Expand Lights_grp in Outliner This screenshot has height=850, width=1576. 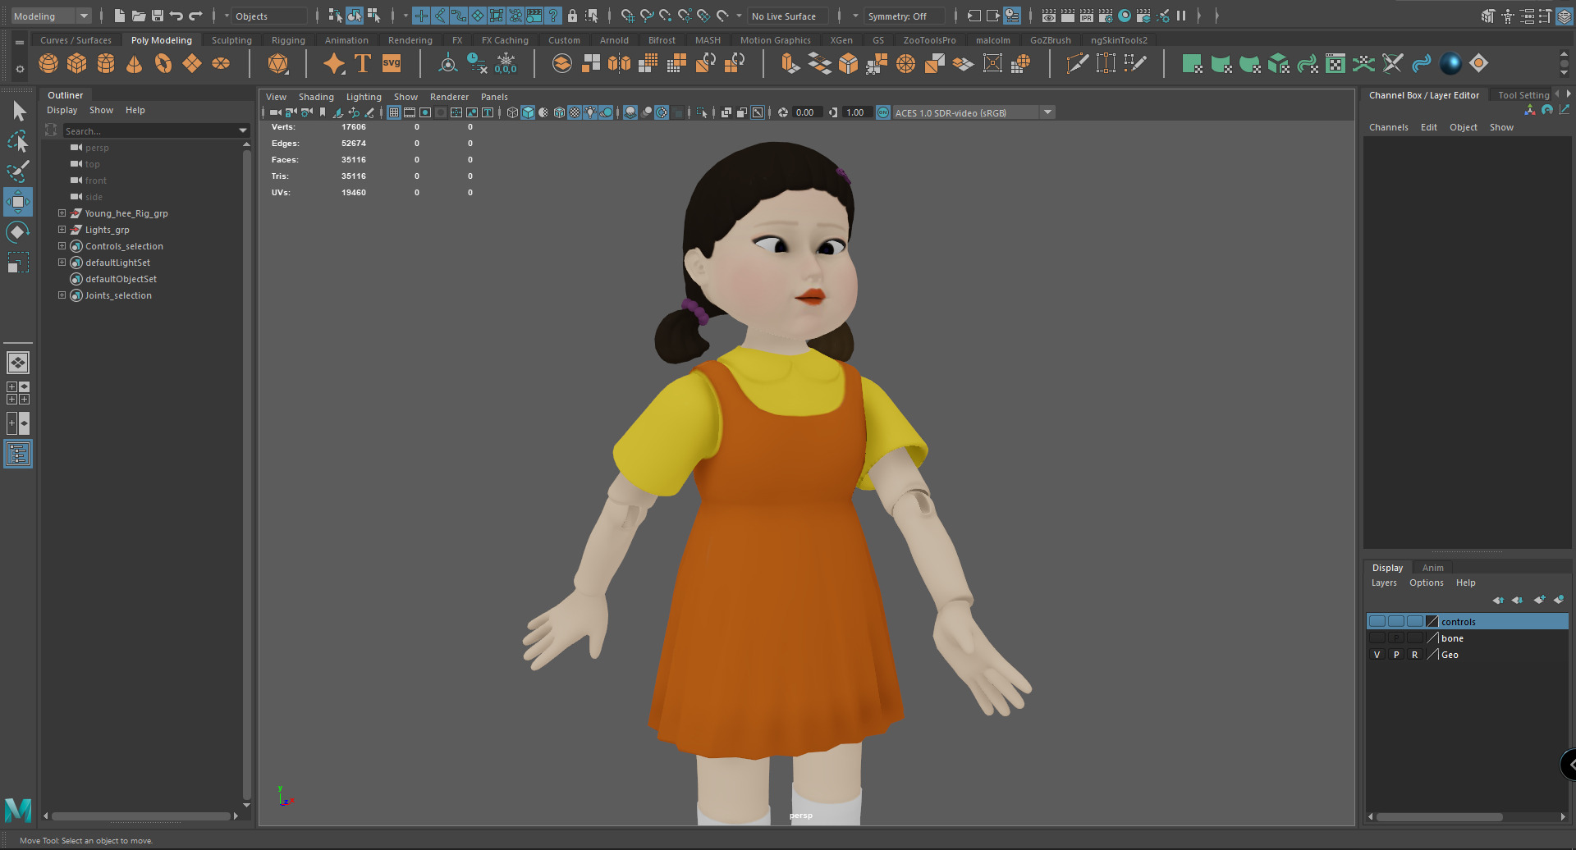pos(62,230)
